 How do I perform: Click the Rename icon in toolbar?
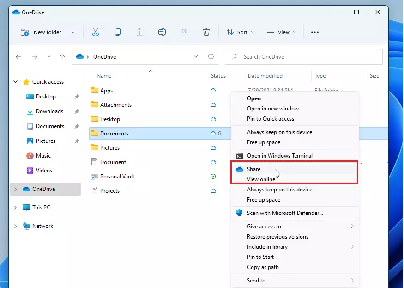(162, 32)
